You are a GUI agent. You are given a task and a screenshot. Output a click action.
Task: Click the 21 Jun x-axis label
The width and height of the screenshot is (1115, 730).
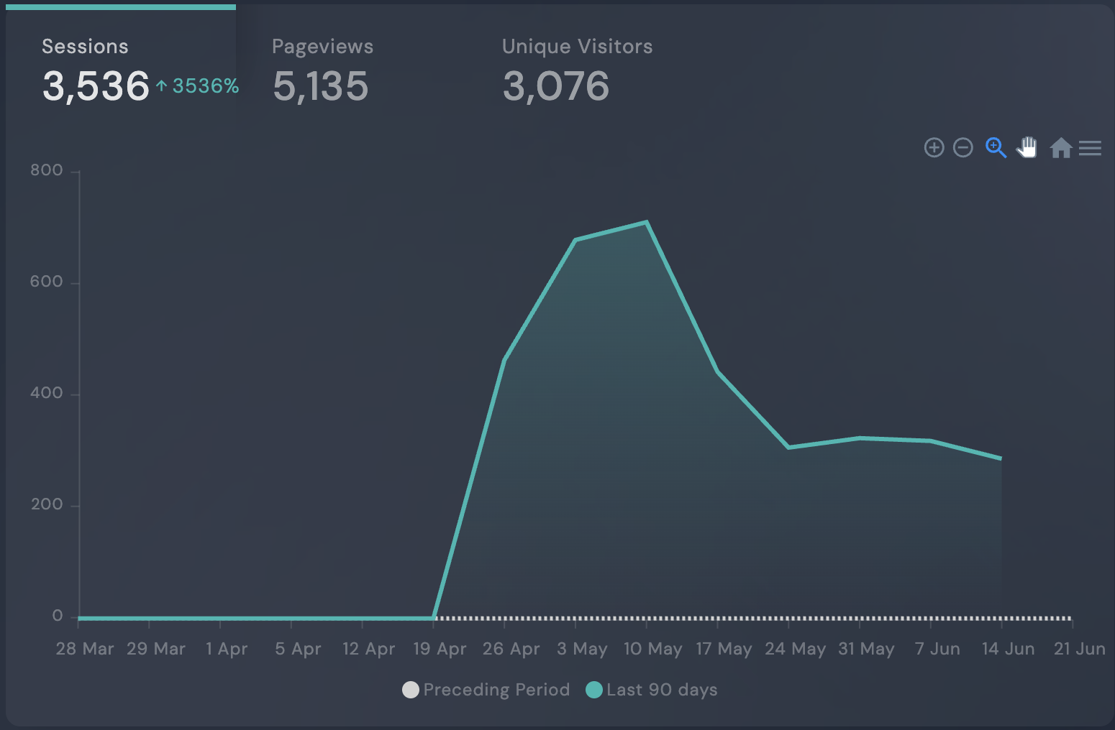[1079, 649]
